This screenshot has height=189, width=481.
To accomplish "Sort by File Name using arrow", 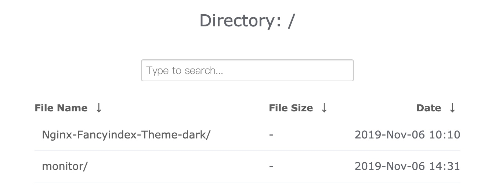I will point(98,108).
